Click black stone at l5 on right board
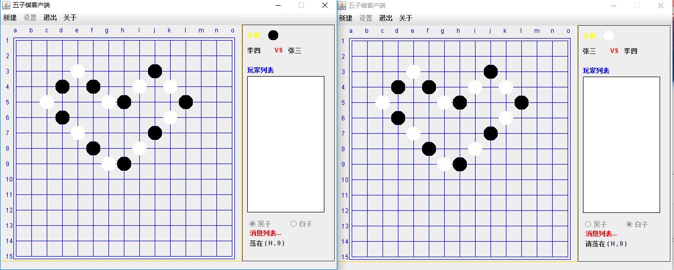The width and height of the screenshot is (674, 270). click(x=521, y=102)
